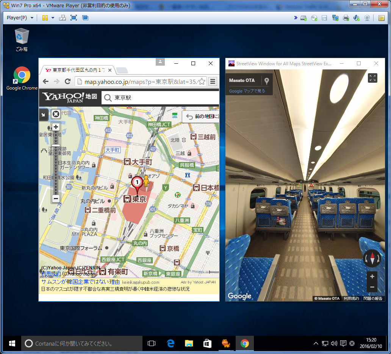Viewport: 391px width, 354px height.
Task: Click 京橋 station label on map
Action: 169,249
